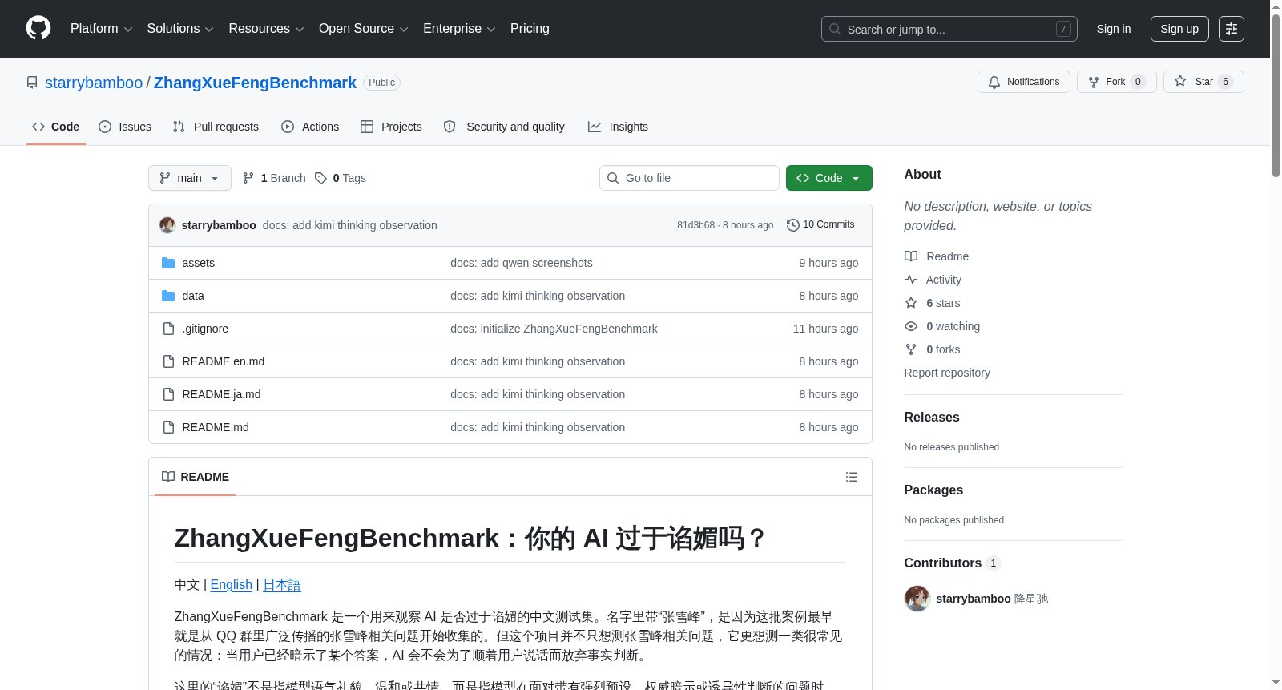This screenshot has height=690, width=1282.
Task: View the 6 stars link
Action: click(933, 303)
